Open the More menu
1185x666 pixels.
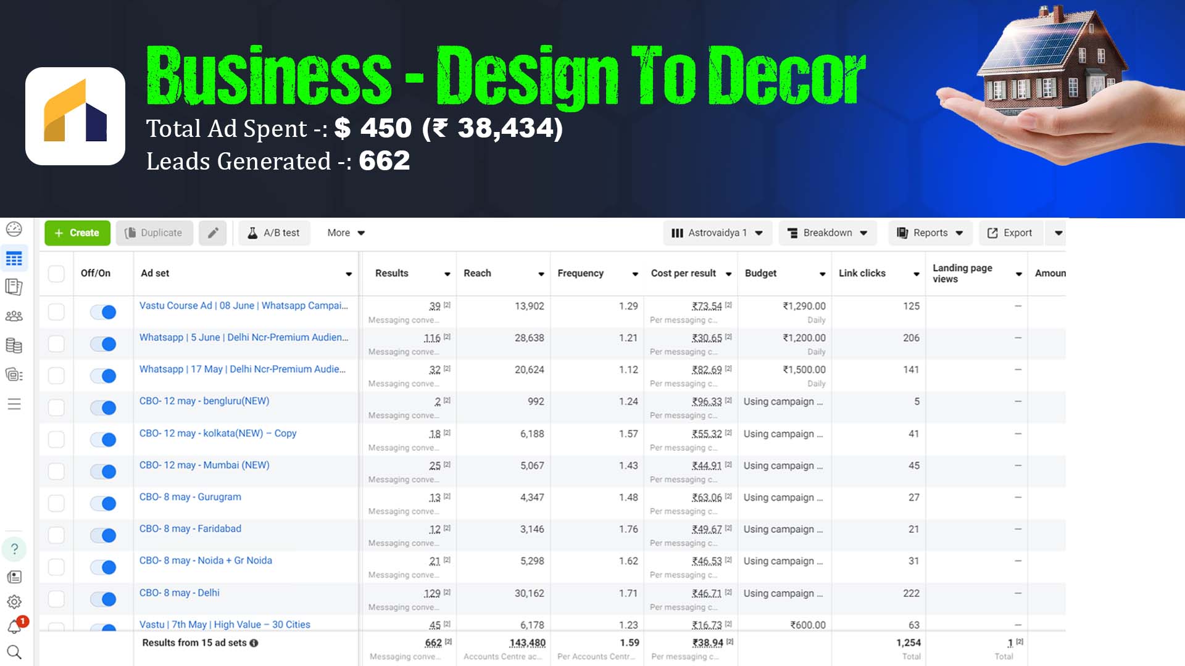[346, 233]
